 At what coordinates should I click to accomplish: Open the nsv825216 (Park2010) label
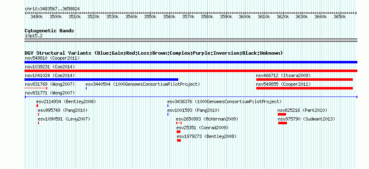[x=302, y=110]
